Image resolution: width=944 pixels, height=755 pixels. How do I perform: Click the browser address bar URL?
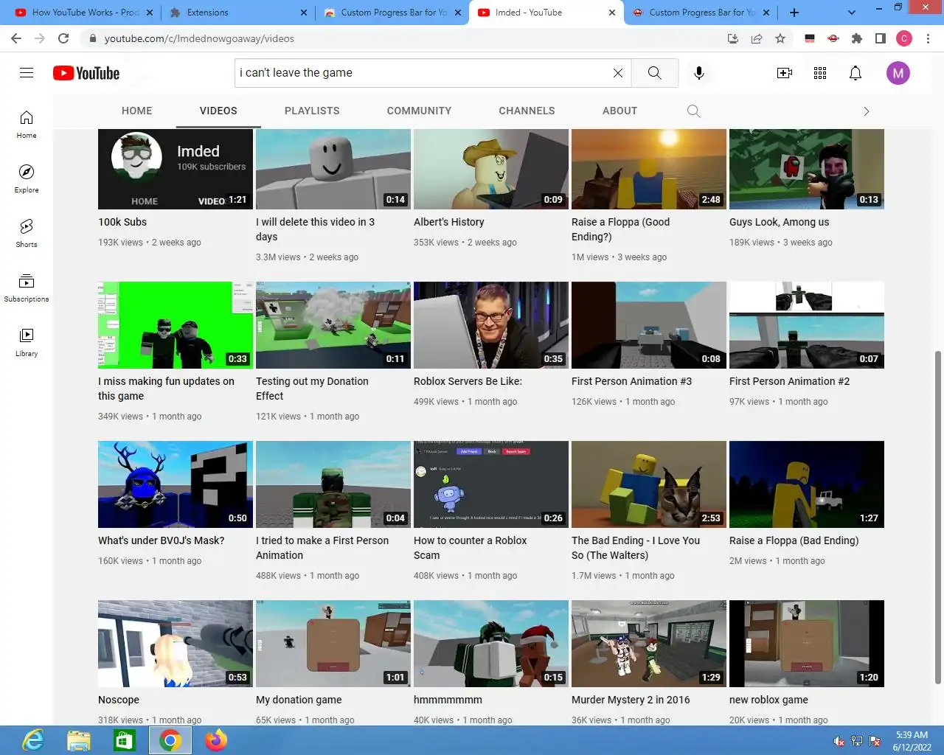coord(199,38)
